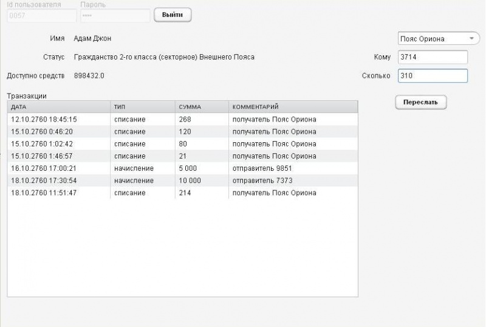Select the 5 000 начисление from отправитель 9851

[x=183, y=168]
